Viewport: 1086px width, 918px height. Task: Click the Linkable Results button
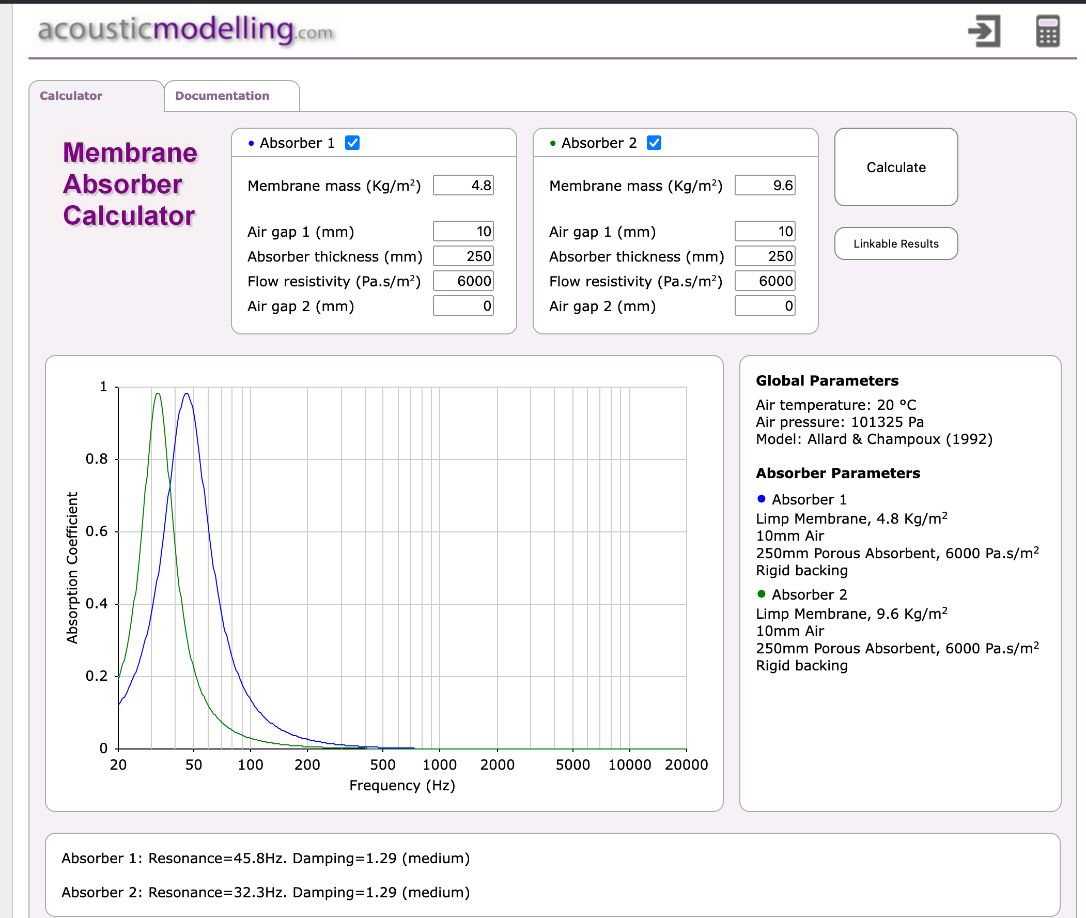896,243
